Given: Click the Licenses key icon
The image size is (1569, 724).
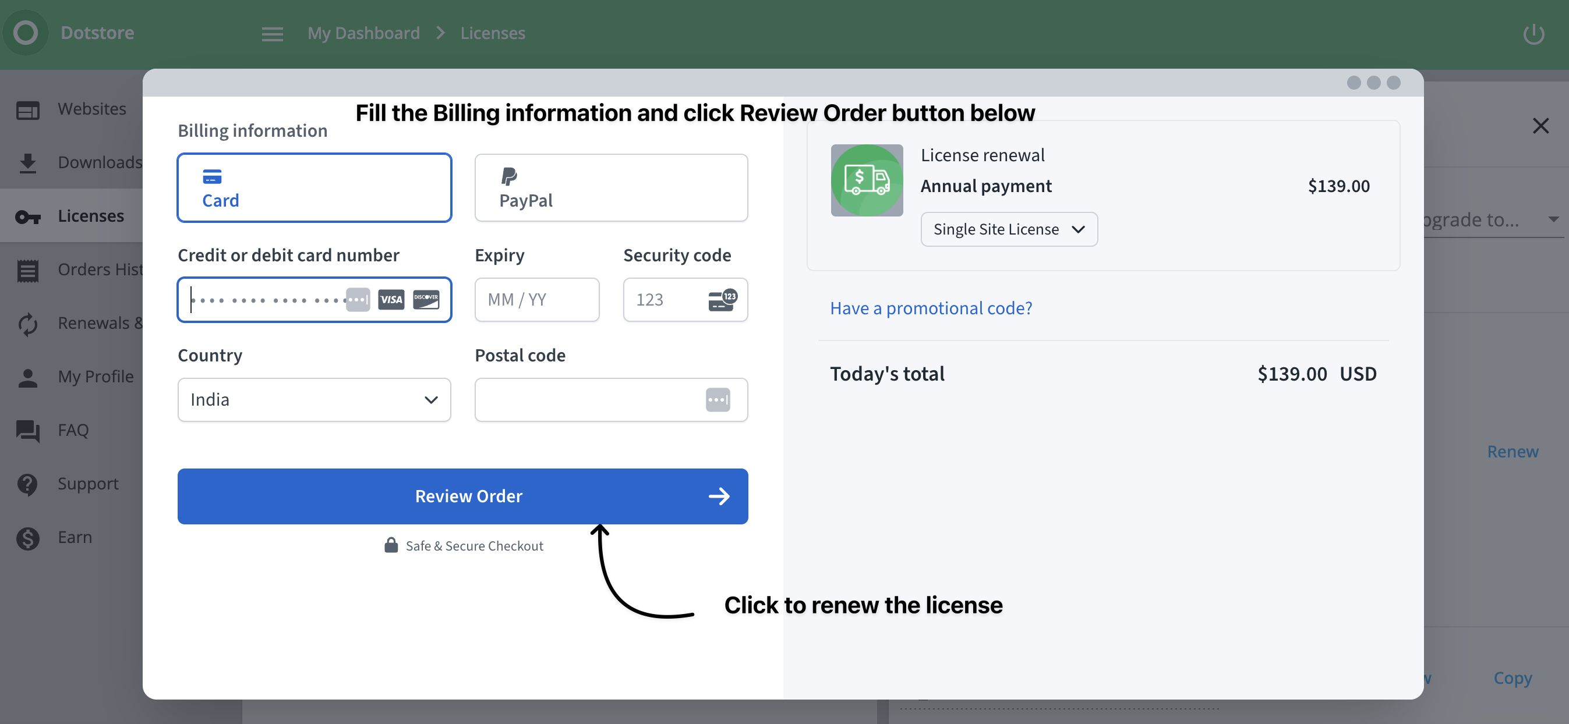Looking at the screenshot, I should click(27, 217).
